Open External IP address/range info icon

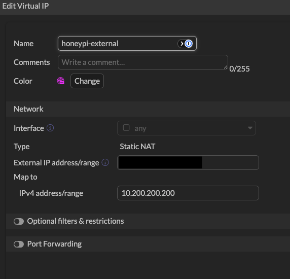pyautogui.click(x=105, y=162)
